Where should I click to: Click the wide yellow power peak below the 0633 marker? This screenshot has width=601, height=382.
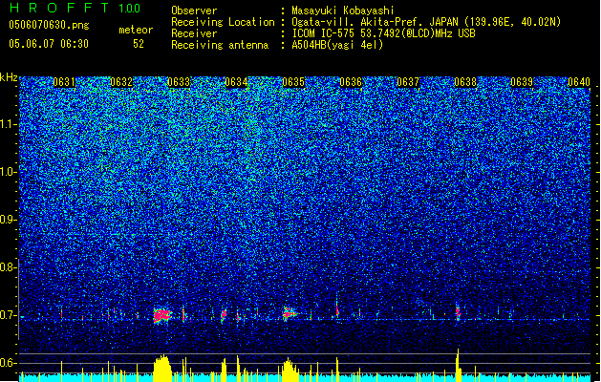pos(162,369)
